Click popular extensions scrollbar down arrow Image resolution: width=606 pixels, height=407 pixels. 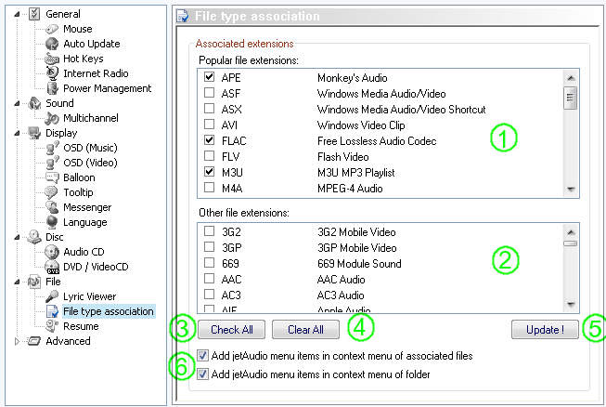click(x=571, y=190)
